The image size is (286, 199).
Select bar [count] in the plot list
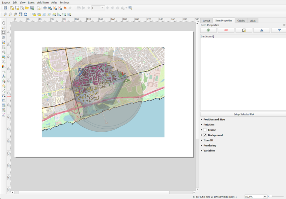(x=207, y=36)
